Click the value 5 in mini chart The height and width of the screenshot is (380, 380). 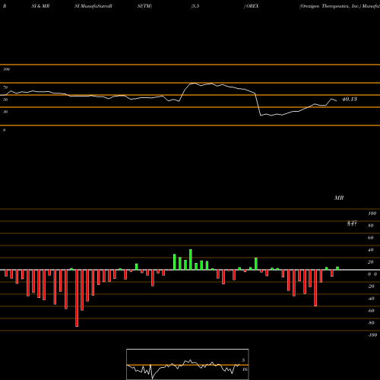tap(243, 360)
